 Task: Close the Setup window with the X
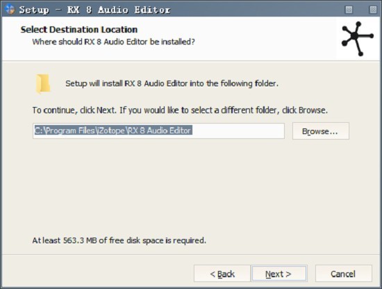point(373,10)
